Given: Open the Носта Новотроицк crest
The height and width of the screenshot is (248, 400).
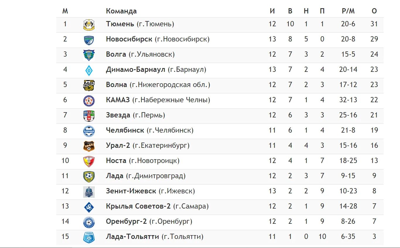Looking at the screenshot, I should point(89,162).
